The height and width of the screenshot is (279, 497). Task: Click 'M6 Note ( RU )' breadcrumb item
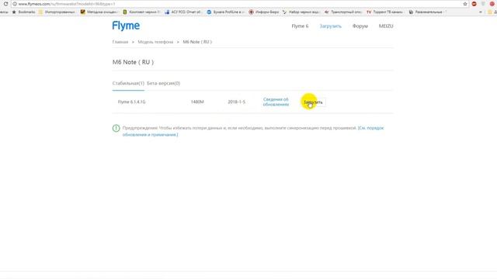[x=197, y=42]
